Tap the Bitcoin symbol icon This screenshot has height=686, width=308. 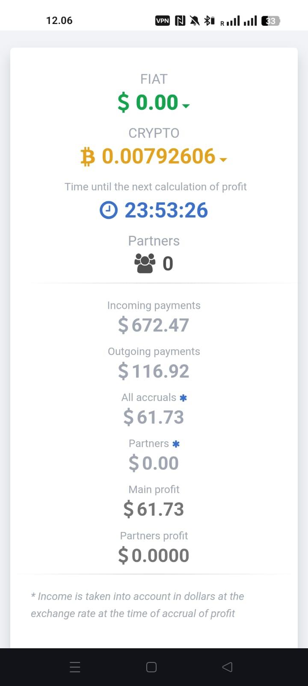click(x=88, y=156)
